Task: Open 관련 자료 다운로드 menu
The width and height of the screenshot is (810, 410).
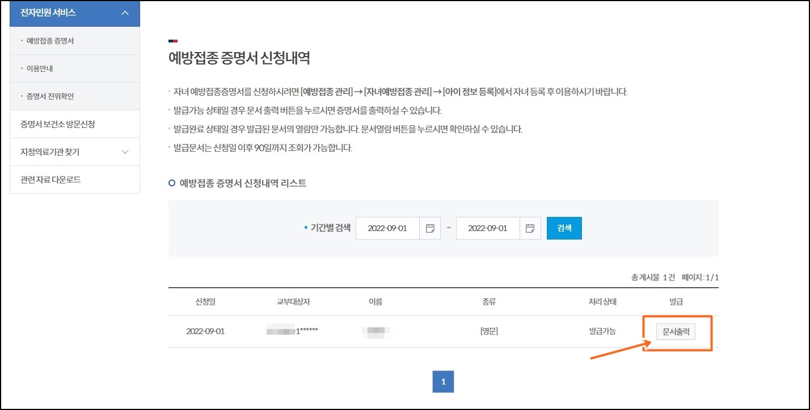Action: click(x=75, y=180)
